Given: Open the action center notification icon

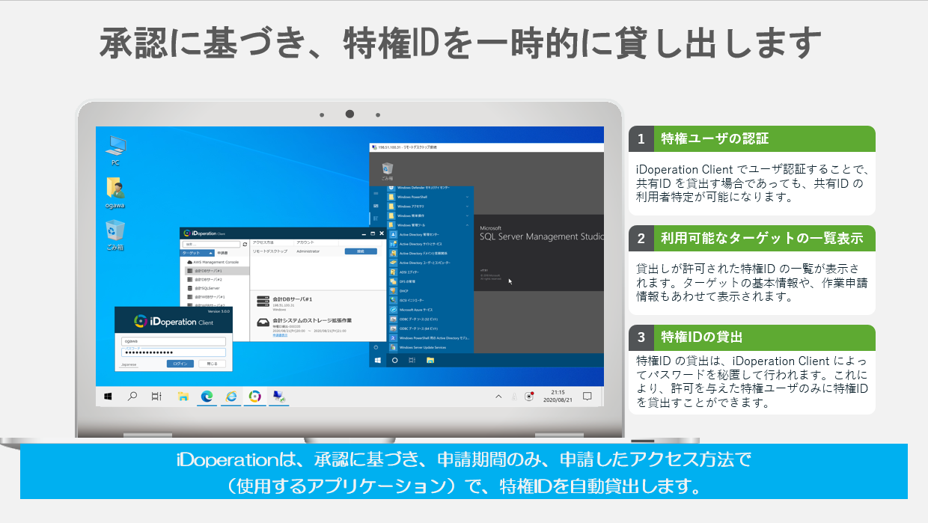Looking at the screenshot, I should pos(587,396).
